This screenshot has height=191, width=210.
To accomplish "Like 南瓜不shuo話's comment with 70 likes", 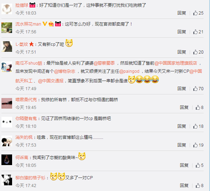I will pyautogui.click(x=198, y=88).
